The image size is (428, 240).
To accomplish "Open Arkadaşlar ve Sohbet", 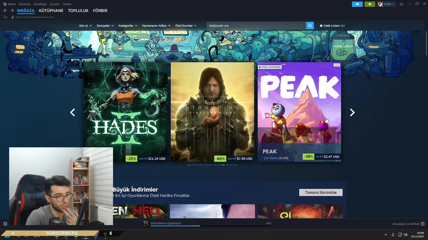I will click(406, 224).
